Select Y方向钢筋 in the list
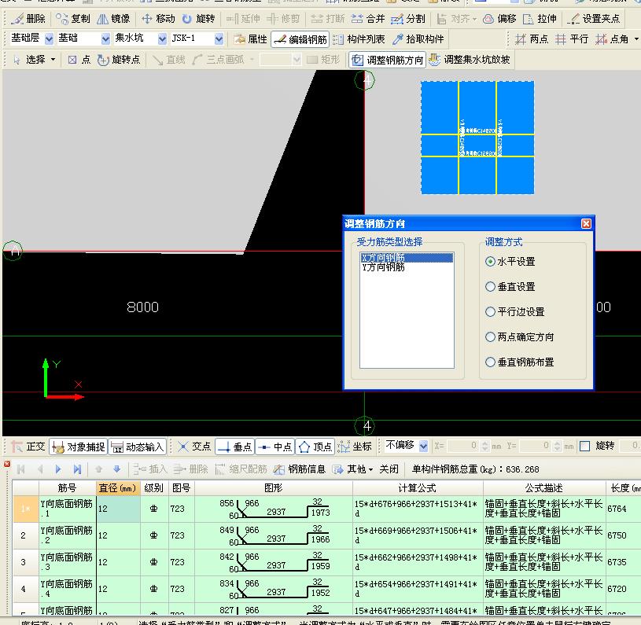Screen dimensions: 641x625 407,267
